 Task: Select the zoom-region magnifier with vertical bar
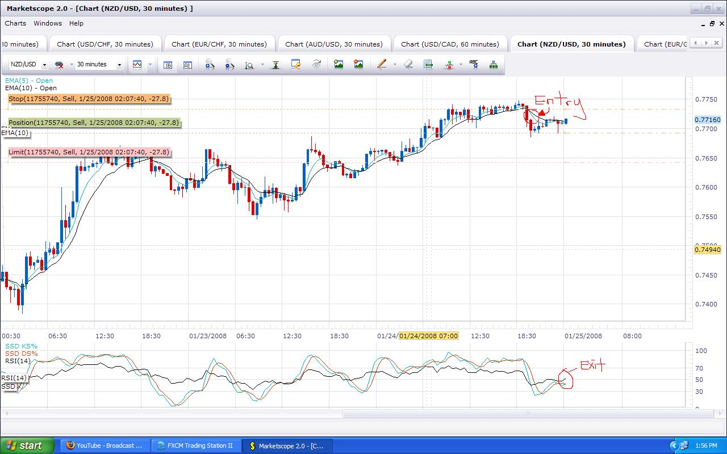[x=249, y=65]
